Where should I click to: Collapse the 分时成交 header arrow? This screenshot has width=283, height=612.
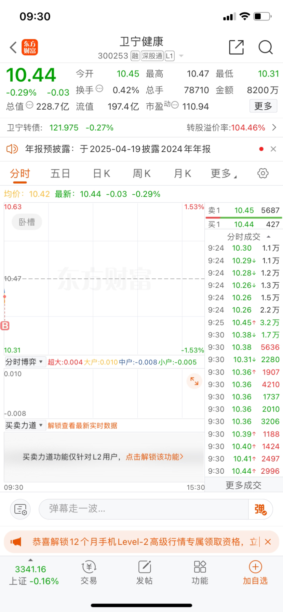click(269, 237)
